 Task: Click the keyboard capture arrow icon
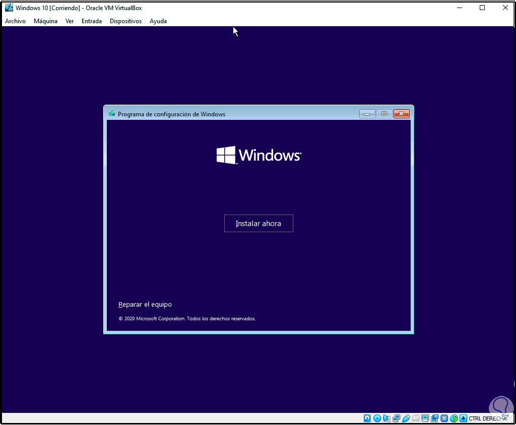(x=464, y=418)
